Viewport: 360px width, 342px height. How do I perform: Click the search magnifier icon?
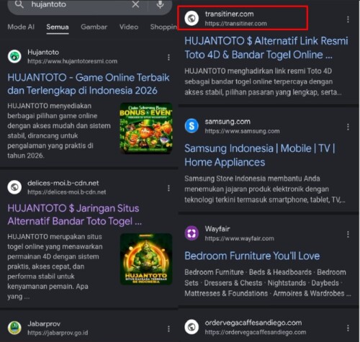click(19, 4)
